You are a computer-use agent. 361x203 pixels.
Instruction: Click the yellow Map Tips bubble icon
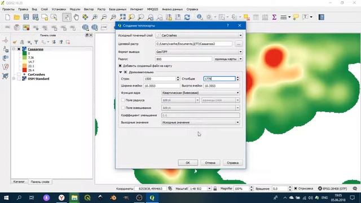296,17
